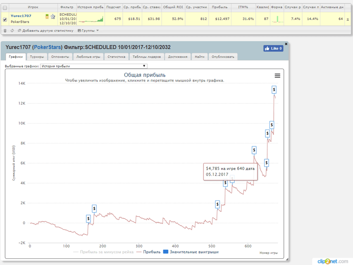Click the resize grip at the panel's bottom-right corner
353x265 pixels.
[x=287, y=259]
